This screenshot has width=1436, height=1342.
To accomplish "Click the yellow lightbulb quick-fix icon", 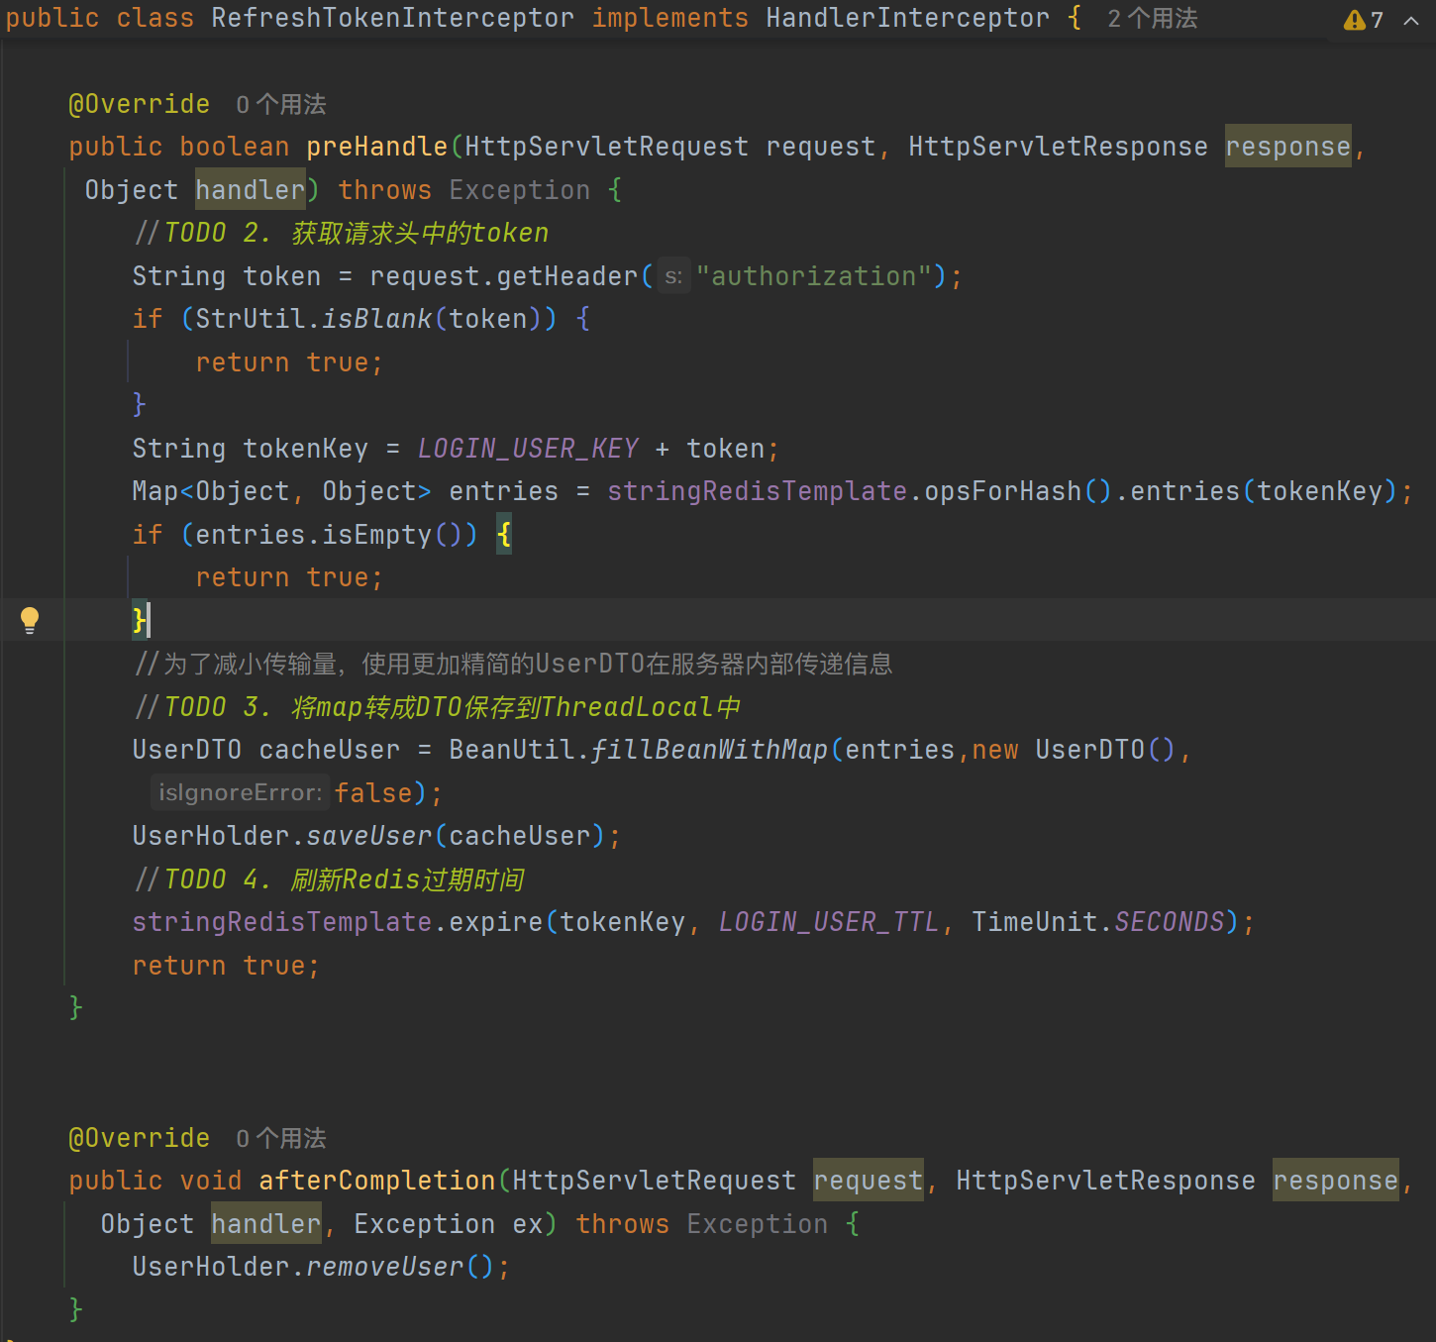I will 30,620.
